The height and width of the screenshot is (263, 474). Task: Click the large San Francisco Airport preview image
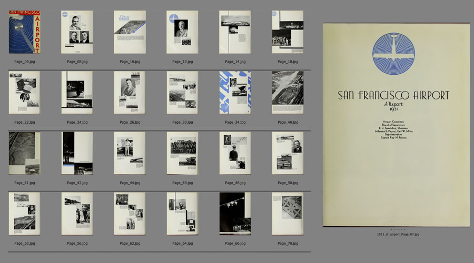[395, 125]
